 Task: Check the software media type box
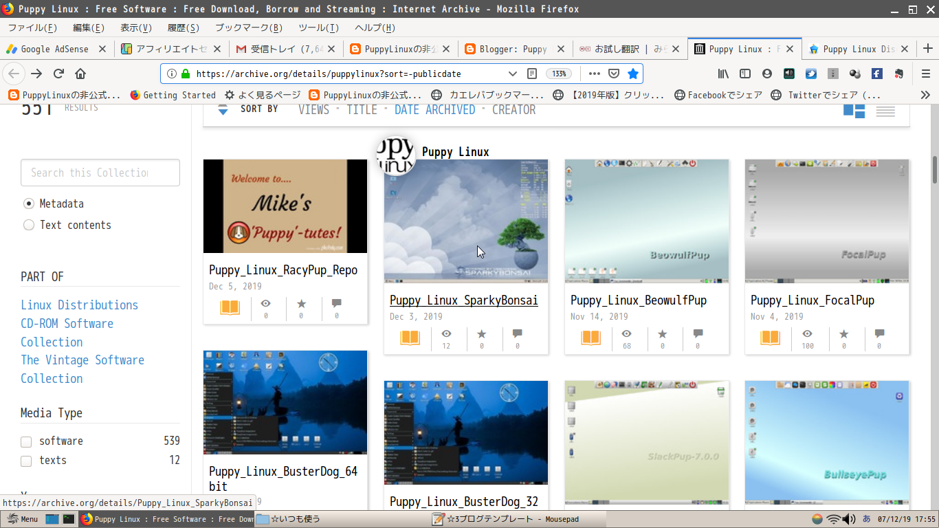(x=26, y=441)
